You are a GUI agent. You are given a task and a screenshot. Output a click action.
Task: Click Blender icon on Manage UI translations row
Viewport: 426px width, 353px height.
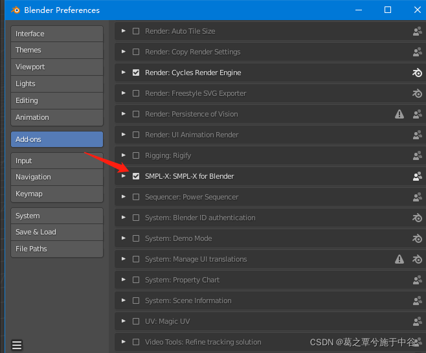(418, 259)
